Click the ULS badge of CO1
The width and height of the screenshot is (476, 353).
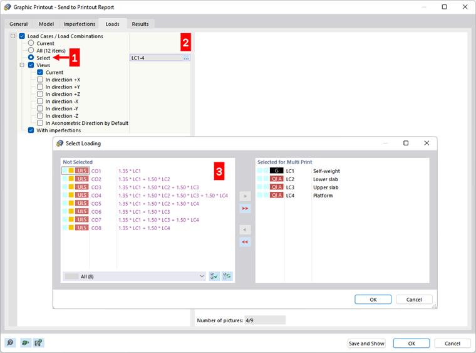point(82,171)
